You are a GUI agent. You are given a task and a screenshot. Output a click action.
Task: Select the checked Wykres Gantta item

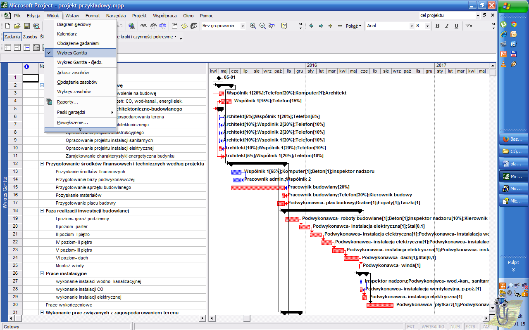pyautogui.click(x=80, y=53)
